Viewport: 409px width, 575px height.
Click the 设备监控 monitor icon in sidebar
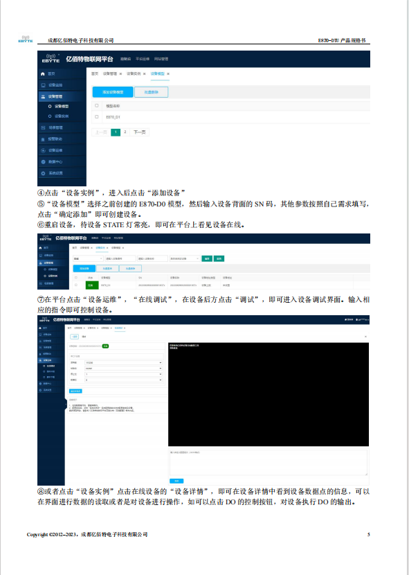[43, 85]
